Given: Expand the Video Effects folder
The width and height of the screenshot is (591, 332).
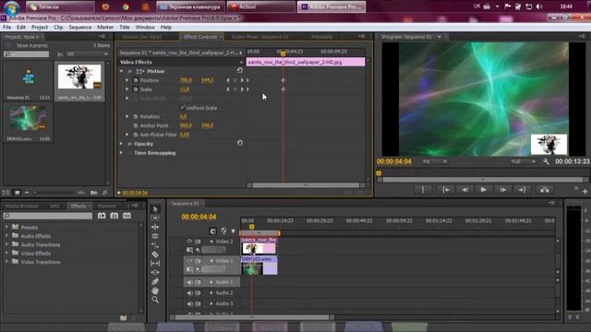Looking at the screenshot, I should 6,254.
